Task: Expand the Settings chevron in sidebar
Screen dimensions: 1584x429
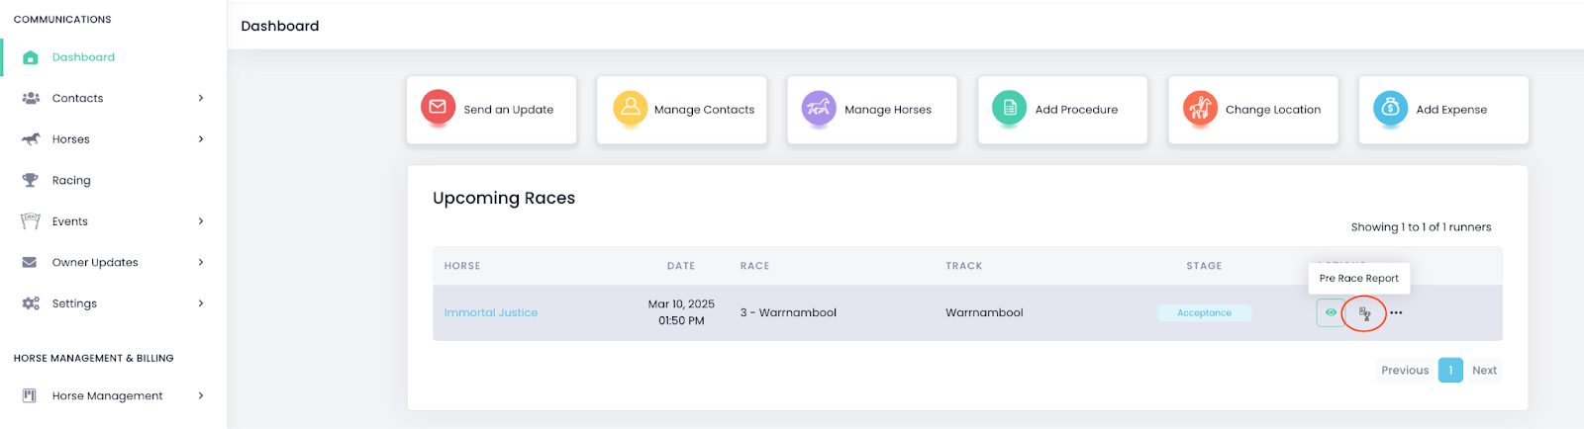Action: coord(201,303)
